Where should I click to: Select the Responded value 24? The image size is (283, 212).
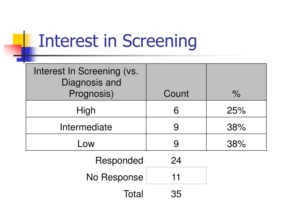(x=176, y=160)
